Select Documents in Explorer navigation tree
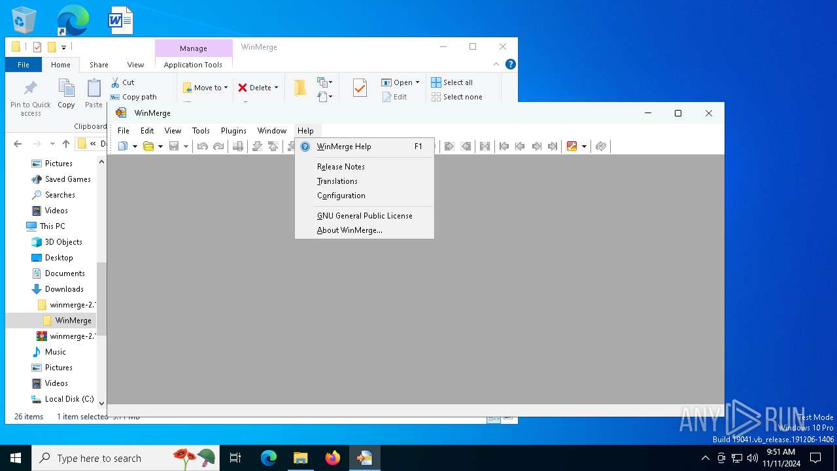 point(65,273)
